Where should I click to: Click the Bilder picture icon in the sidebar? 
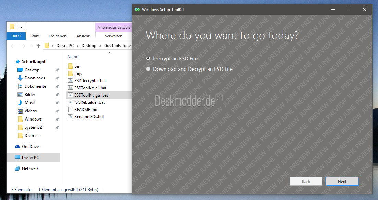click(20, 94)
